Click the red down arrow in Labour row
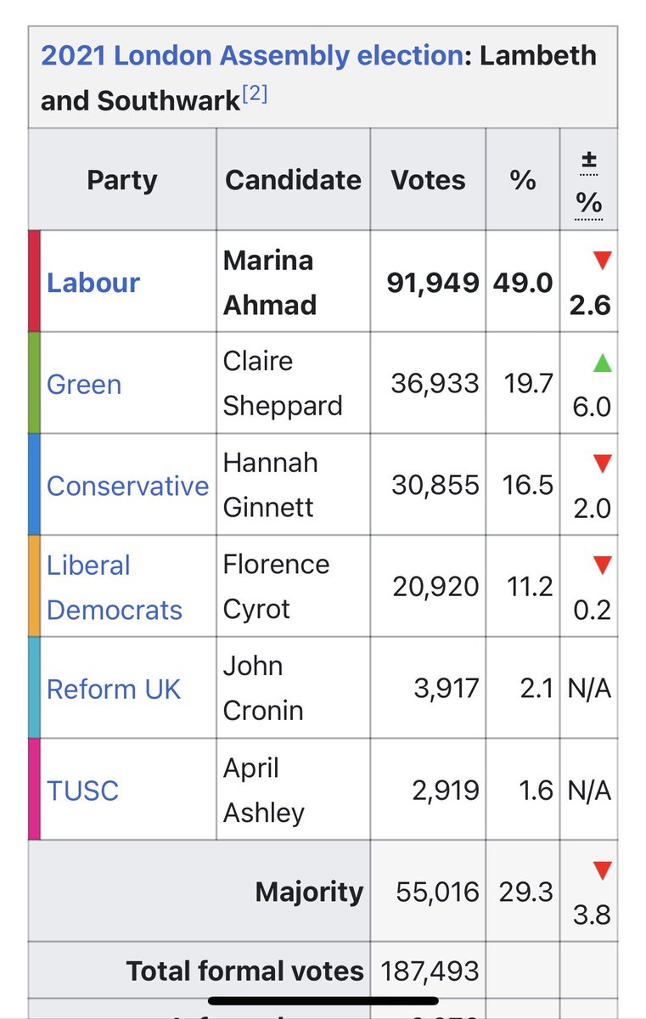646x1019 pixels. 602,261
